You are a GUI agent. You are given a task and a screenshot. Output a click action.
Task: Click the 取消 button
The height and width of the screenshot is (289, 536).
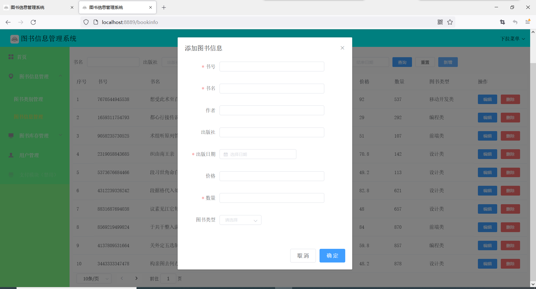pos(303,256)
